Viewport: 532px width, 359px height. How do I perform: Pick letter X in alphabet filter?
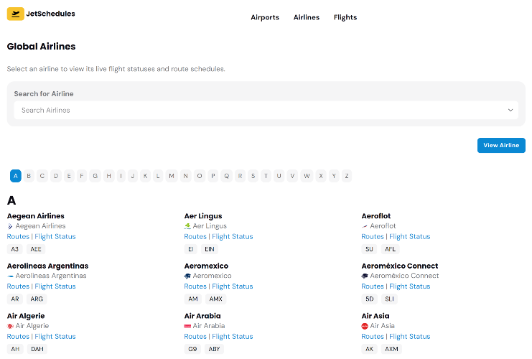tap(321, 176)
